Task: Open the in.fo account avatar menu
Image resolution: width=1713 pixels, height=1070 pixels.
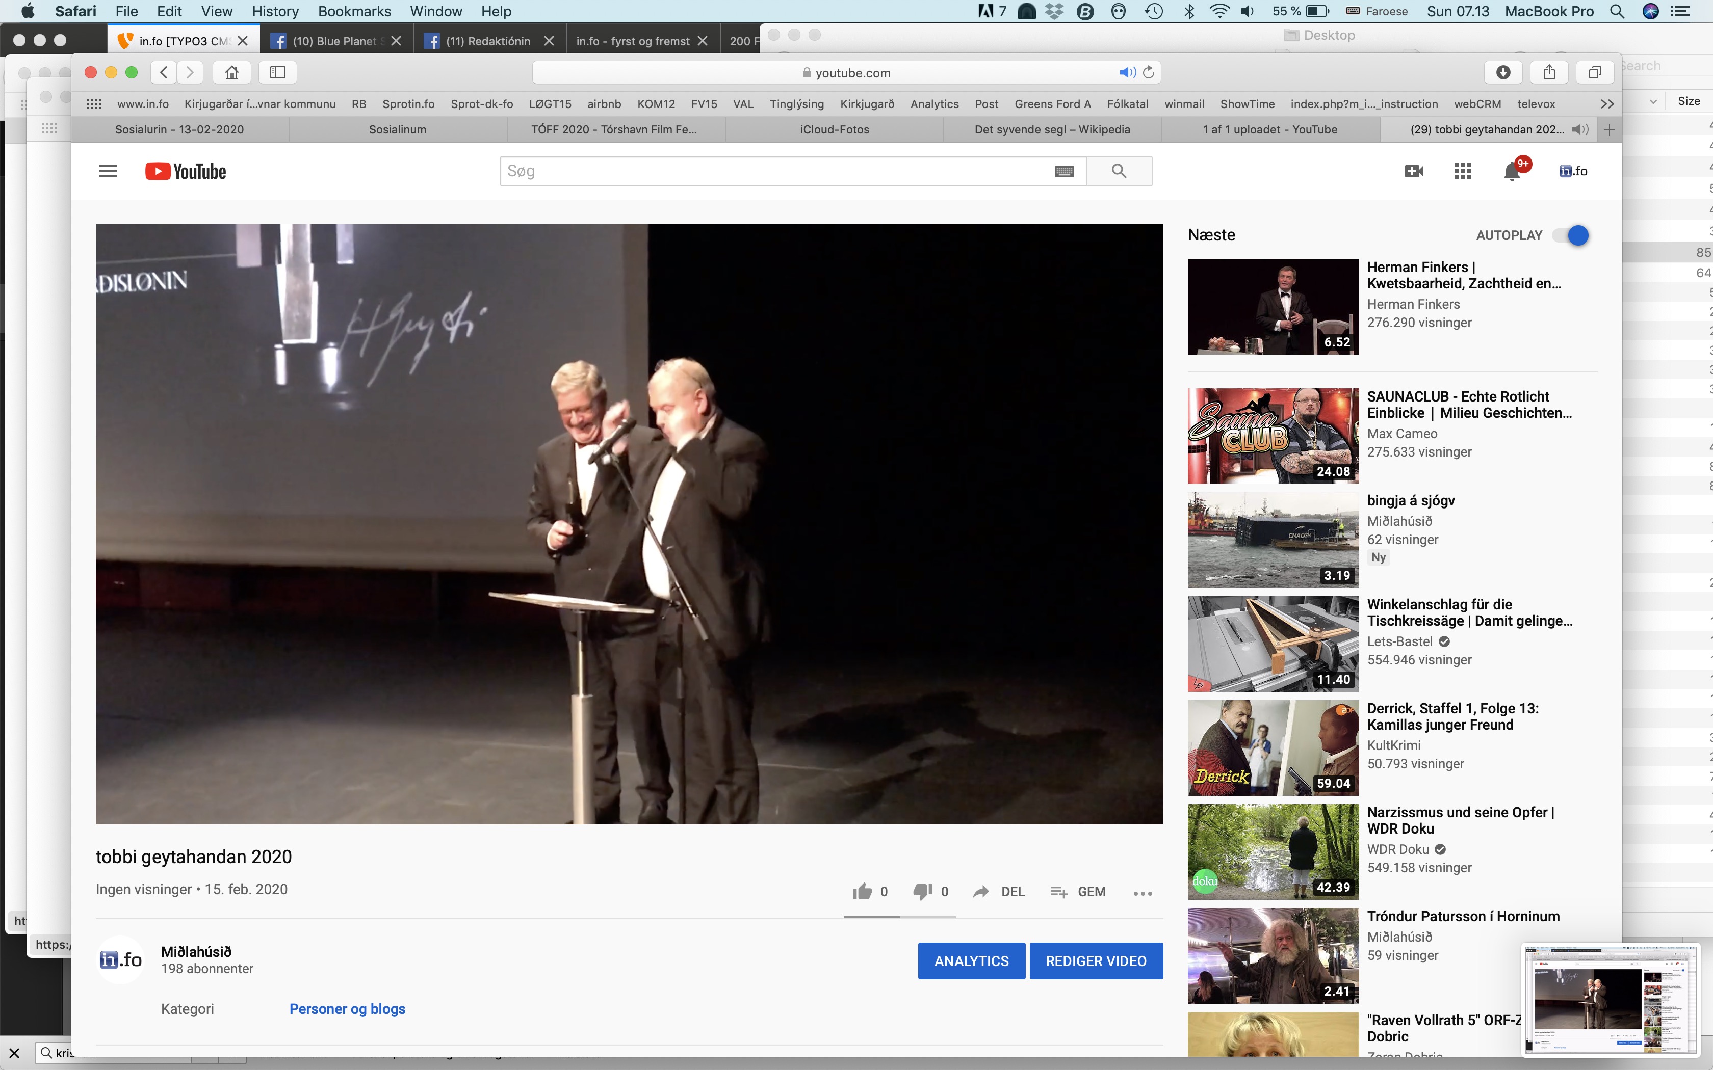Action: (1573, 171)
